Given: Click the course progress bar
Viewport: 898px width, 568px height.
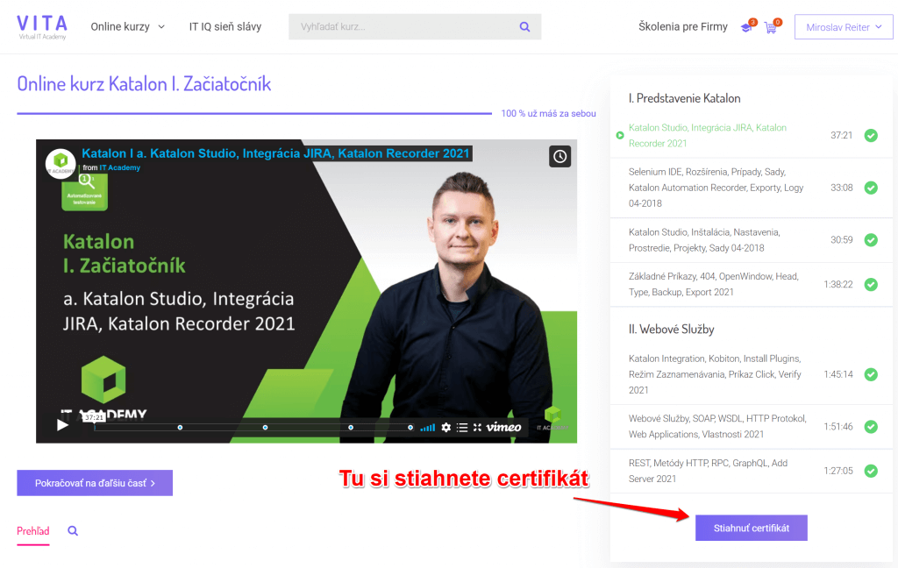Looking at the screenshot, I should tap(254, 113).
